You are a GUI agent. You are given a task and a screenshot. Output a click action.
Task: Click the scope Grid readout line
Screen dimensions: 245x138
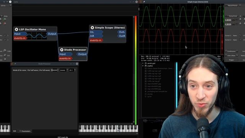[x=155, y=58]
